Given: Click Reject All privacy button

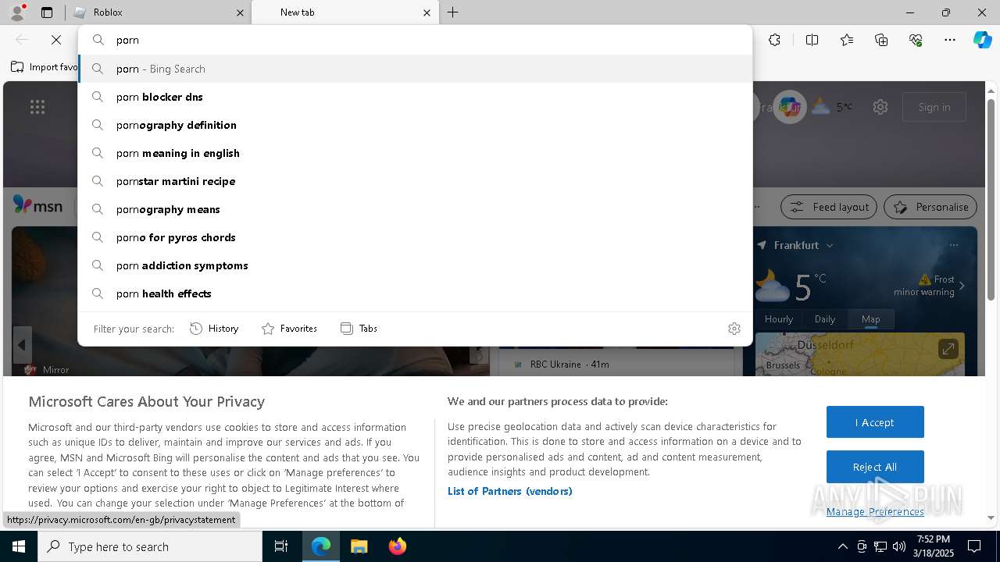Looking at the screenshot, I should 875,467.
